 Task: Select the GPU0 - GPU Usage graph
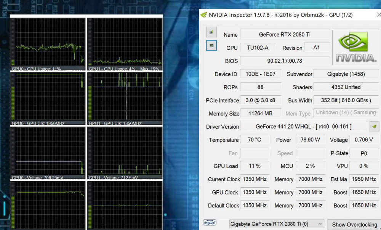pyautogui.click(x=48, y=42)
